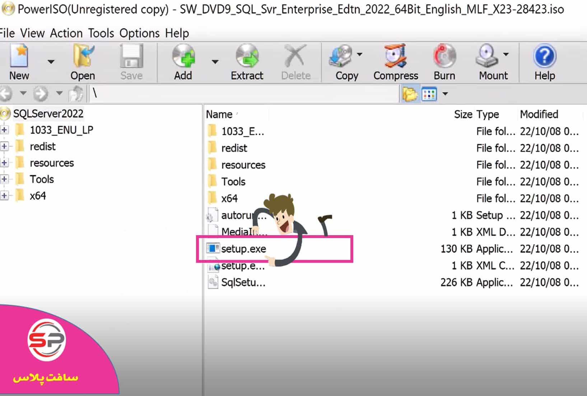Expand the Tools tree node
Viewport: 587px width, 396px height.
pyautogui.click(x=4, y=179)
